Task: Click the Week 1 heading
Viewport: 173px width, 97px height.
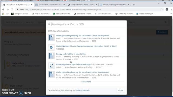Action: (x=9, y=42)
